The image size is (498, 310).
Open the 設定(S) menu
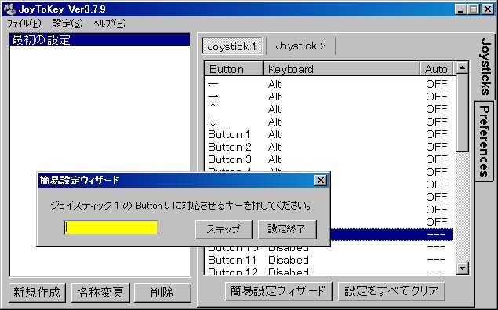(x=67, y=24)
